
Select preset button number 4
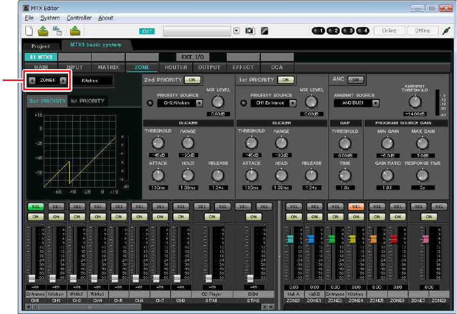coord(362,31)
